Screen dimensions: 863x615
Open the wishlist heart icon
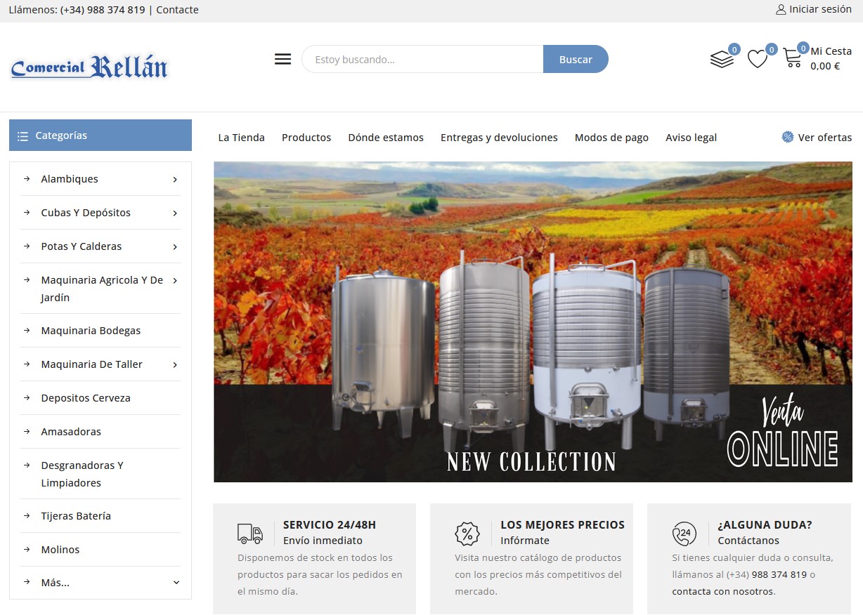(757, 59)
